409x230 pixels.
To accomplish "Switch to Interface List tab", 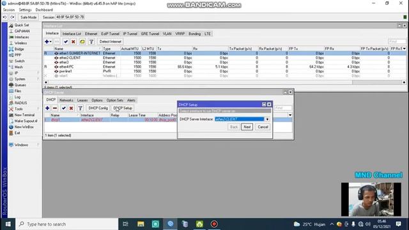I will (72, 34).
